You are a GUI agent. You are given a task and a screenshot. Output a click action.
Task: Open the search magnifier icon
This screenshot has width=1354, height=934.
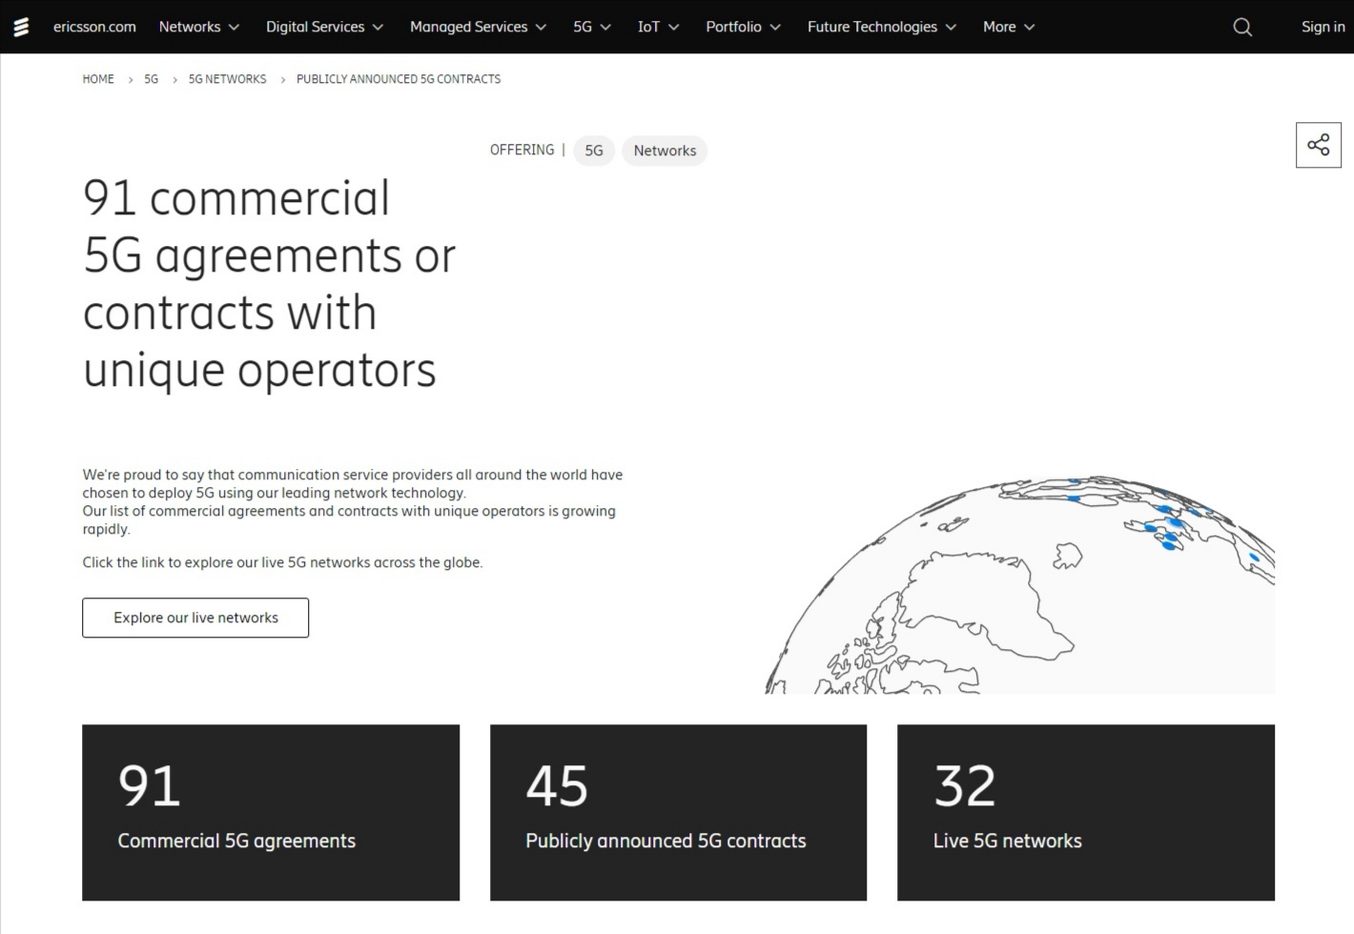coord(1241,27)
